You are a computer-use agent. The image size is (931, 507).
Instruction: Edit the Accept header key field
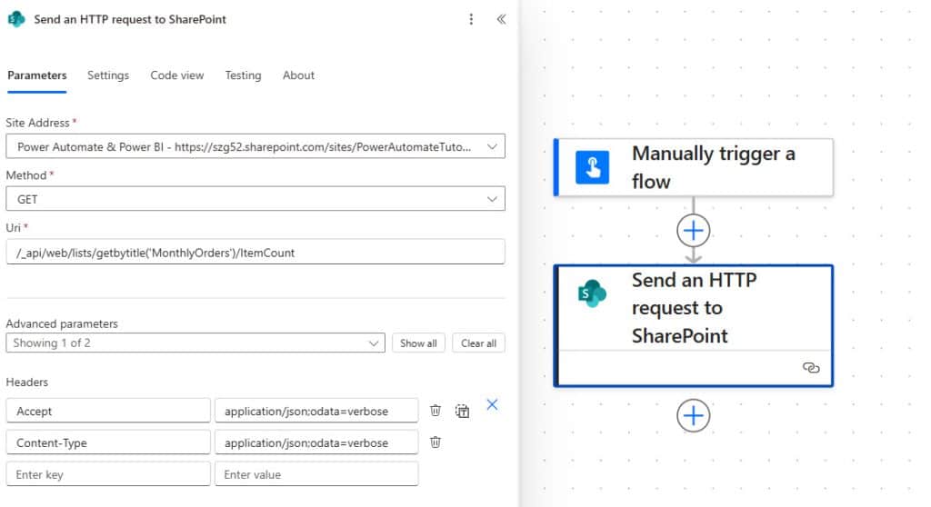pos(108,411)
